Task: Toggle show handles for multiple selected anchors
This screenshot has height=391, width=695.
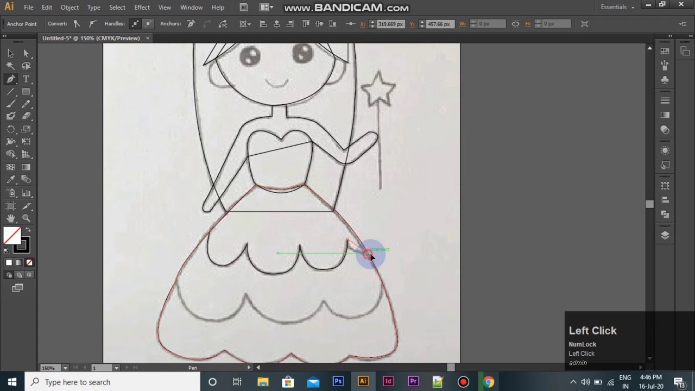Action: (x=135, y=24)
